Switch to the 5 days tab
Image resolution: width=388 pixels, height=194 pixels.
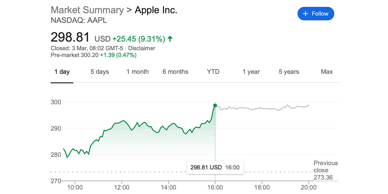[x=100, y=72]
